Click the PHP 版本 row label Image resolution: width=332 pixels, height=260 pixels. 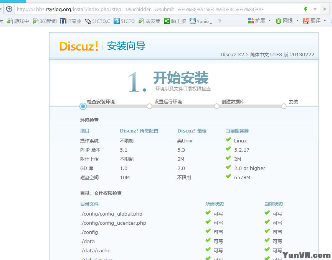(91, 150)
